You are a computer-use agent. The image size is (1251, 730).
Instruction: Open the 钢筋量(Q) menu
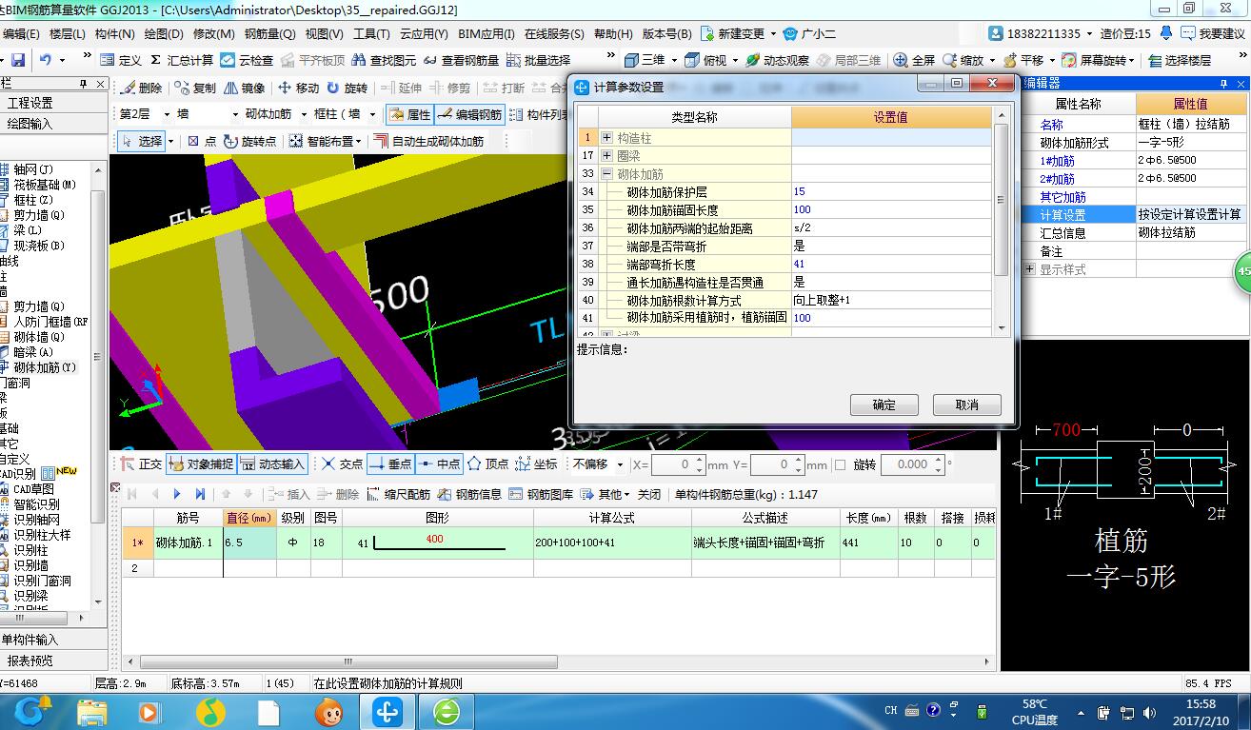[269, 33]
